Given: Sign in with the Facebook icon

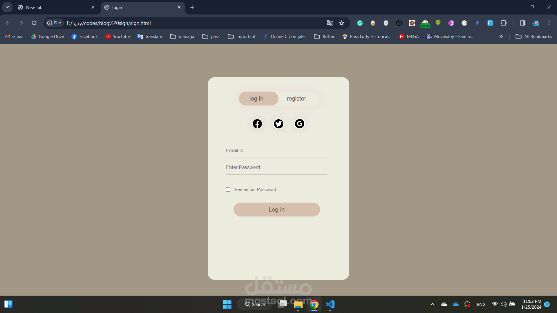Looking at the screenshot, I should (257, 124).
